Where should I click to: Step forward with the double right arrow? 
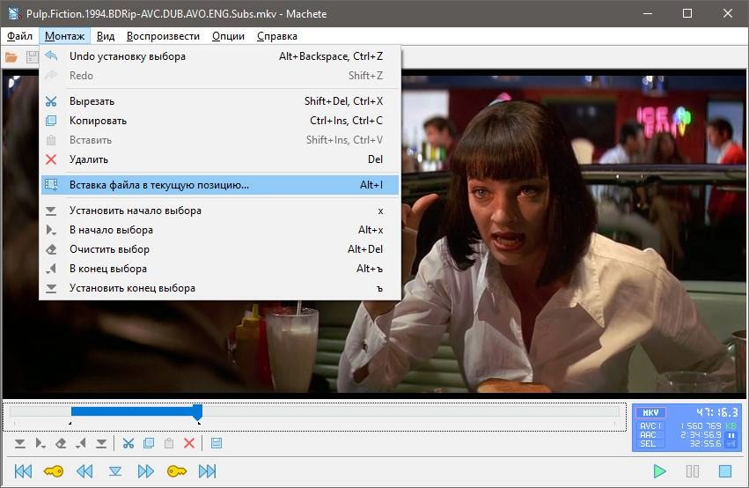pos(146,471)
